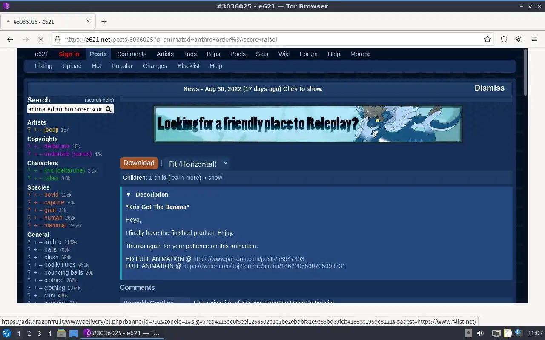Open the Wiki menu item
The height and width of the screenshot is (340, 545).
(284, 54)
